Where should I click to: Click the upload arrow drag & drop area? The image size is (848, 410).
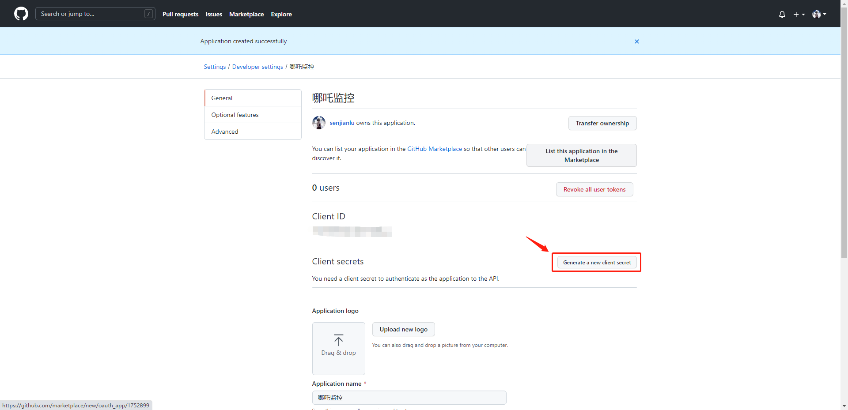339,348
